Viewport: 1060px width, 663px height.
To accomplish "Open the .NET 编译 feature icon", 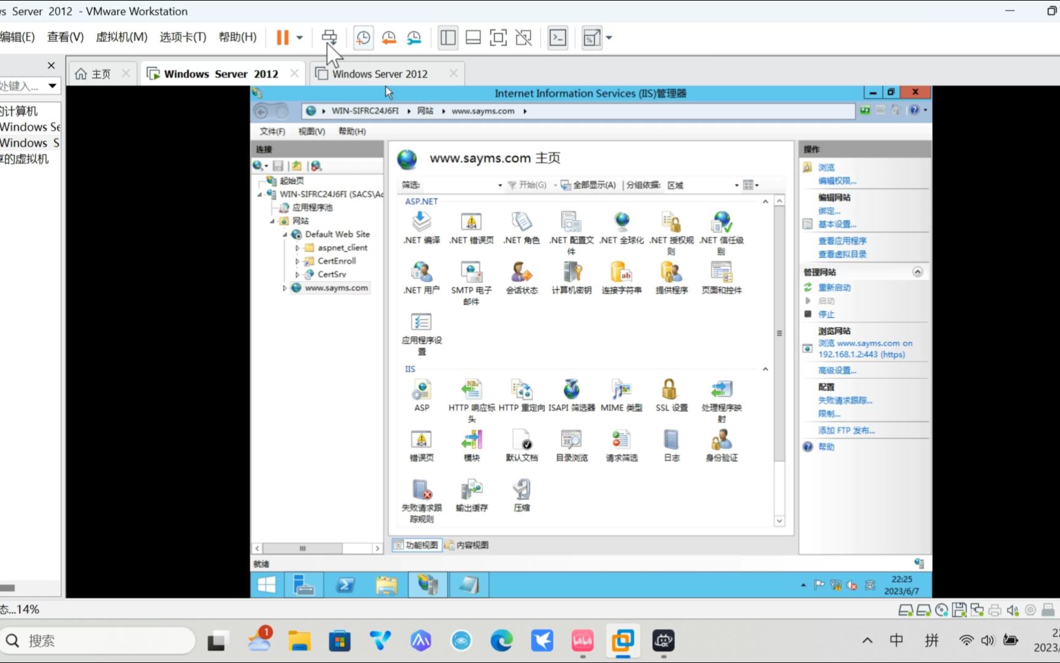I will coord(421,227).
